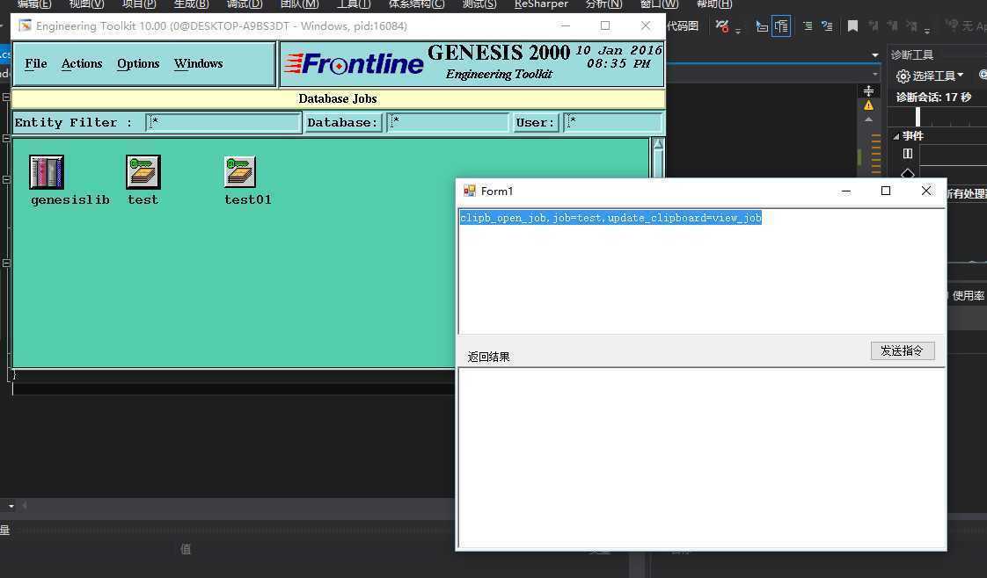
Task: Collapse the fourth code outlining box
Action: (6, 264)
